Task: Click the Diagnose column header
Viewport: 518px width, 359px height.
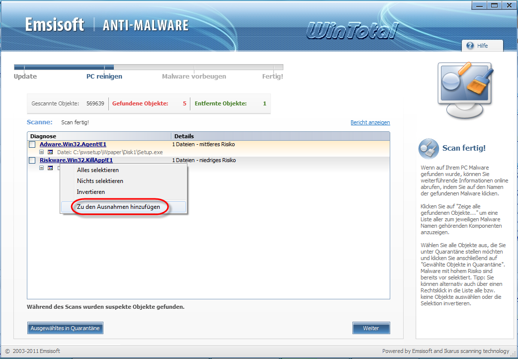Action: click(99, 136)
